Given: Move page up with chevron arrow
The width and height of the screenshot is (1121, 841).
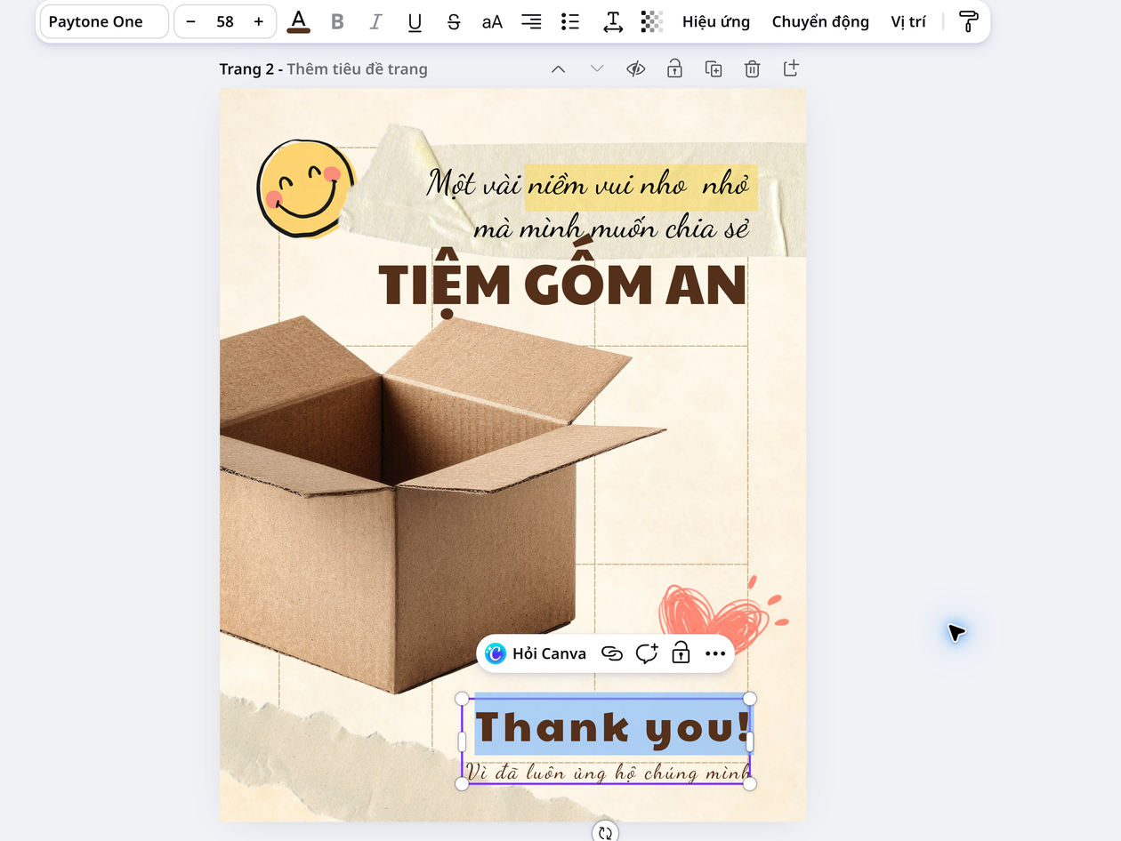Looking at the screenshot, I should tap(558, 68).
